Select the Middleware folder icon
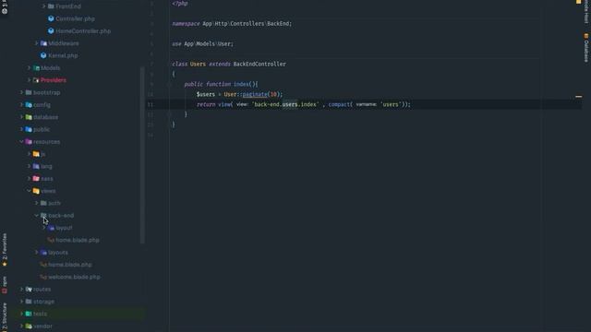This screenshot has width=591, height=332. (43, 43)
